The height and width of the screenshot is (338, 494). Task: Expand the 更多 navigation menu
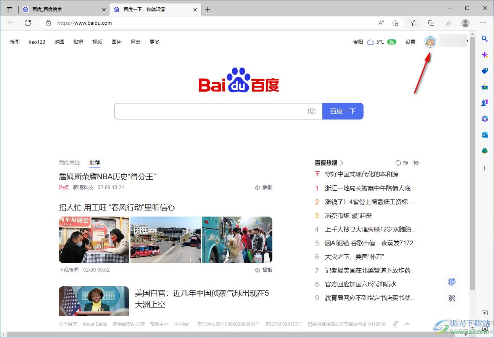(x=154, y=42)
